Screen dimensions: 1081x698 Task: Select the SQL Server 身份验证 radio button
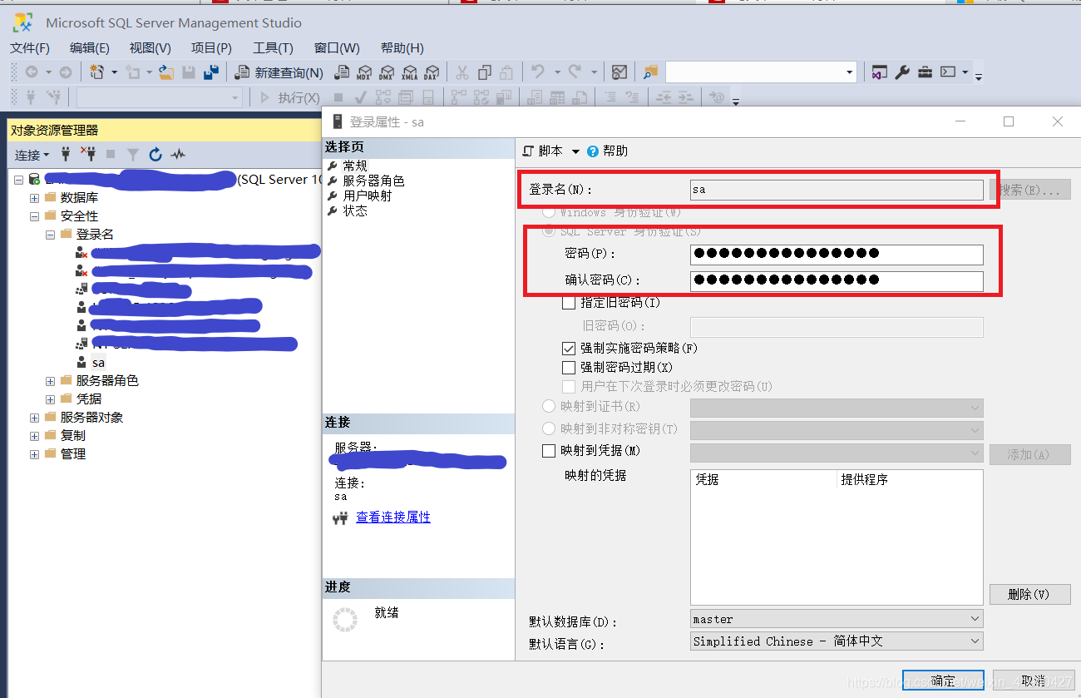point(548,231)
